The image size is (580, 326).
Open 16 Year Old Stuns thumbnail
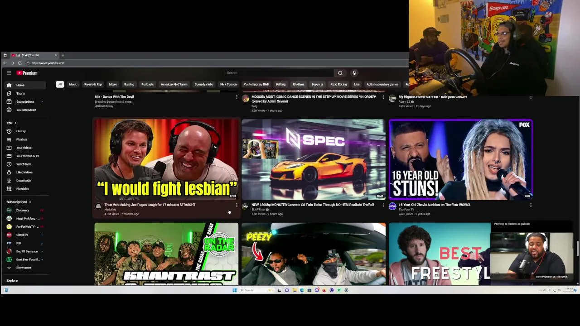(461, 159)
